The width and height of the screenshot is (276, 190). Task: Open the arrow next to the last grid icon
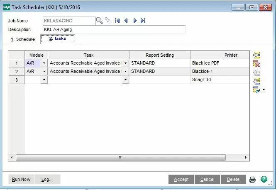click(263, 90)
